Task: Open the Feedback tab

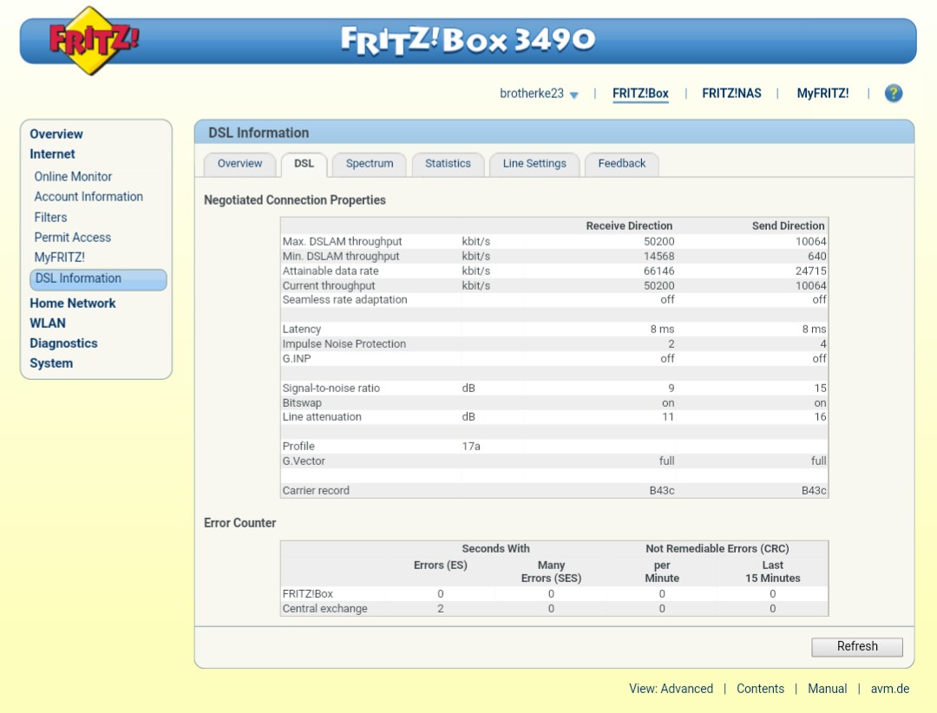Action: coord(621,164)
